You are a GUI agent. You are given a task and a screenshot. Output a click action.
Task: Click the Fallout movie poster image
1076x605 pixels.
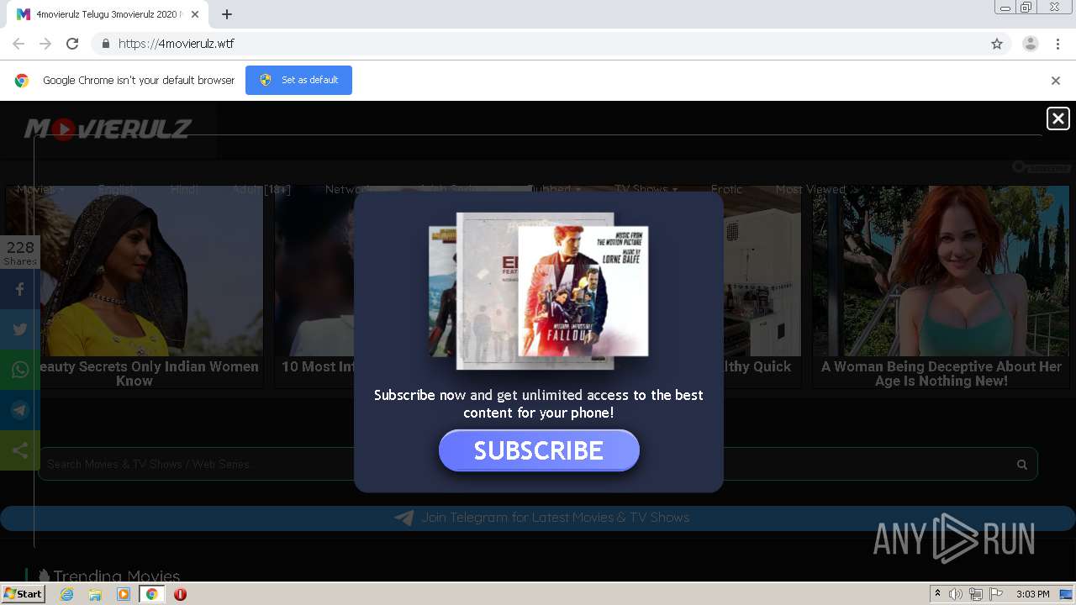click(583, 291)
